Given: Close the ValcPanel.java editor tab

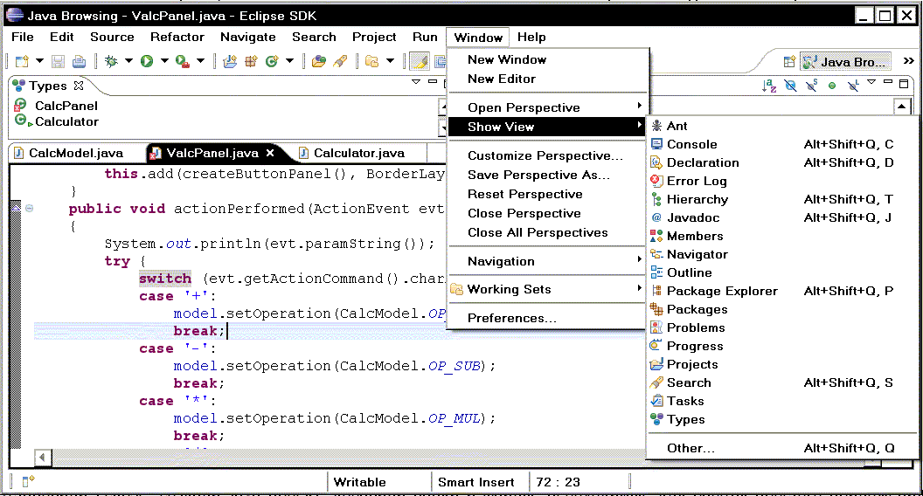Looking at the screenshot, I should pyautogui.click(x=270, y=153).
